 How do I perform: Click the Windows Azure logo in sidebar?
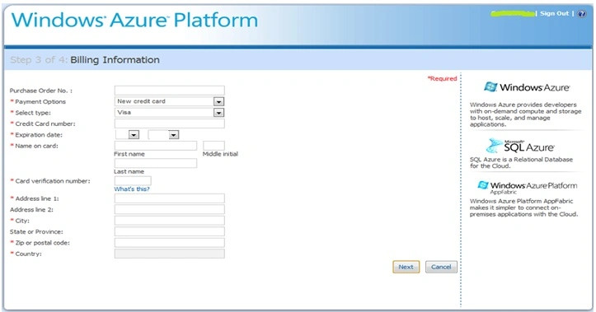[x=527, y=87]
